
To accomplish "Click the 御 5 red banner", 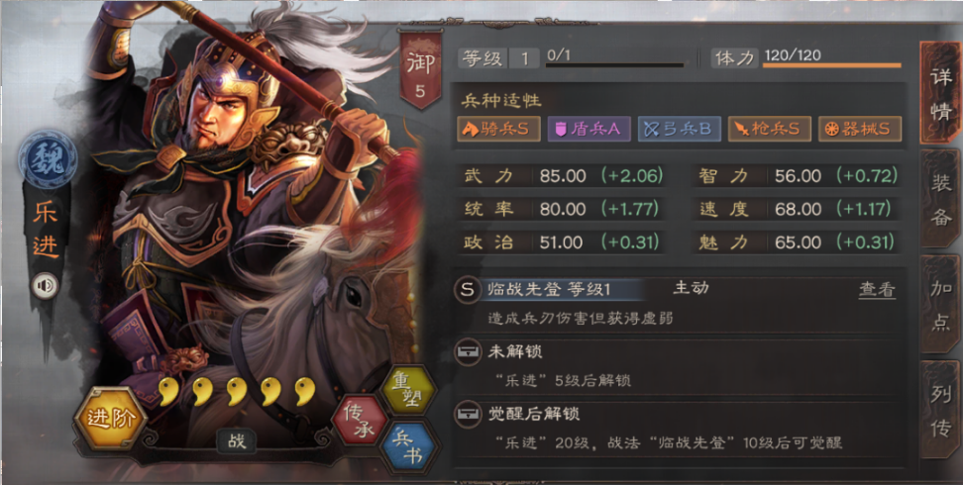I will tap(420, 69).
